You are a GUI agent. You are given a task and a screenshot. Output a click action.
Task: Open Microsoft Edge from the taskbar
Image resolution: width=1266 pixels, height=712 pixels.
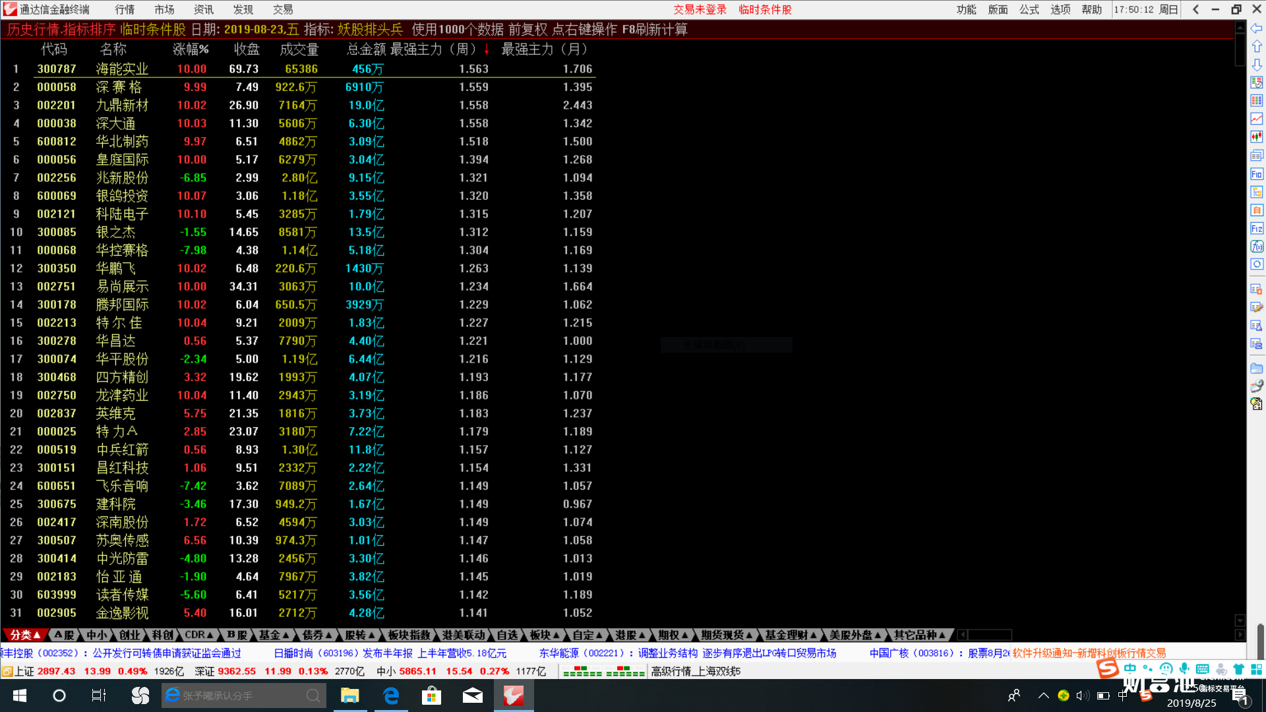click(x=391, y=696)
